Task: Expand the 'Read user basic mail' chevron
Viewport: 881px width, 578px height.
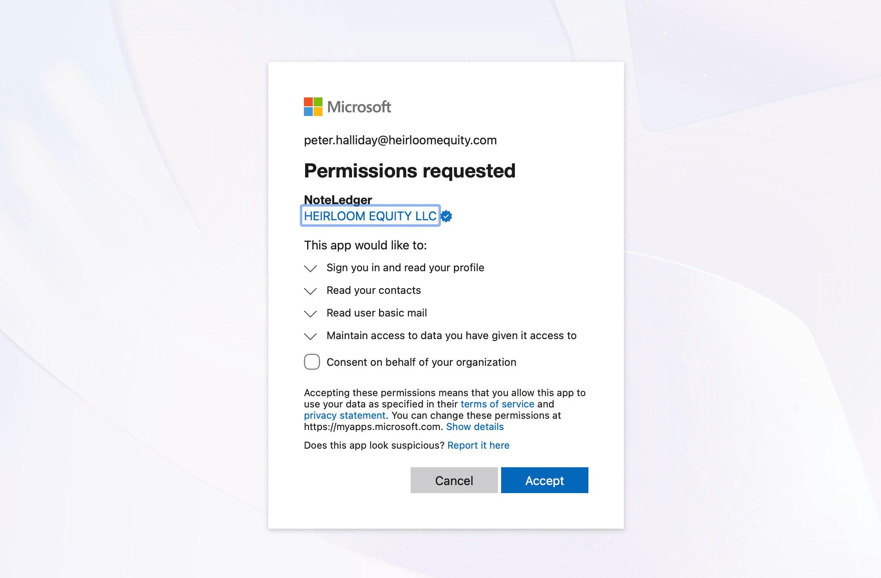Action: pos(310,314)
